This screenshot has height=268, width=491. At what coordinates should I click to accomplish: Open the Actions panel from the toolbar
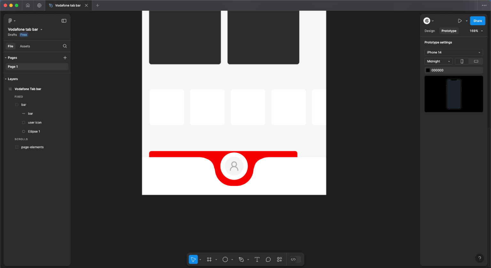[x=279, y=259]
